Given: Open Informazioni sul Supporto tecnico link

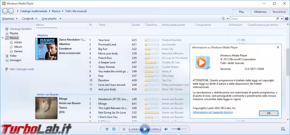Looking at the screenshot, I should (213, 112).
